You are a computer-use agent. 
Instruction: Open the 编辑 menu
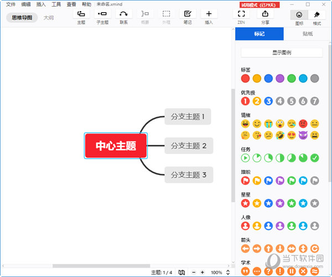26,4
